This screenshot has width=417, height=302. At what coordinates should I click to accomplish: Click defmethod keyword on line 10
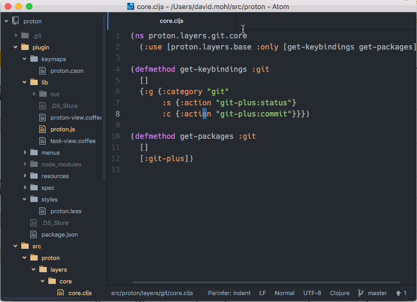(155, 136)
